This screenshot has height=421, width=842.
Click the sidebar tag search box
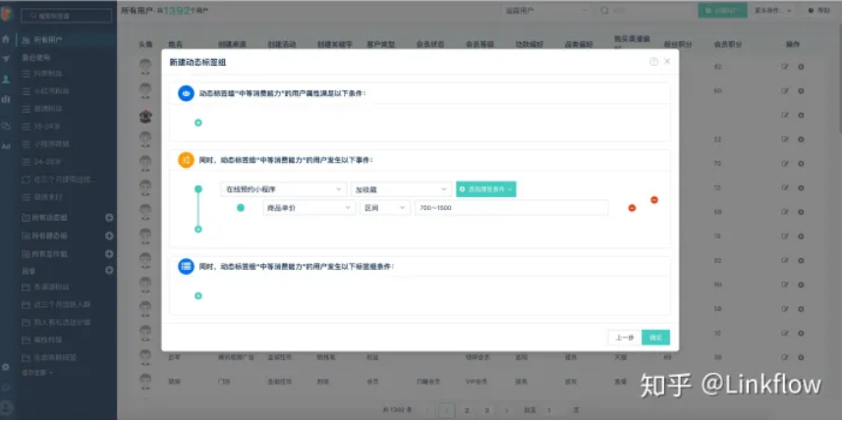67,16
